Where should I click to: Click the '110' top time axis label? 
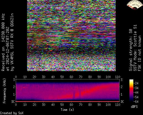[x=118, y=77]
